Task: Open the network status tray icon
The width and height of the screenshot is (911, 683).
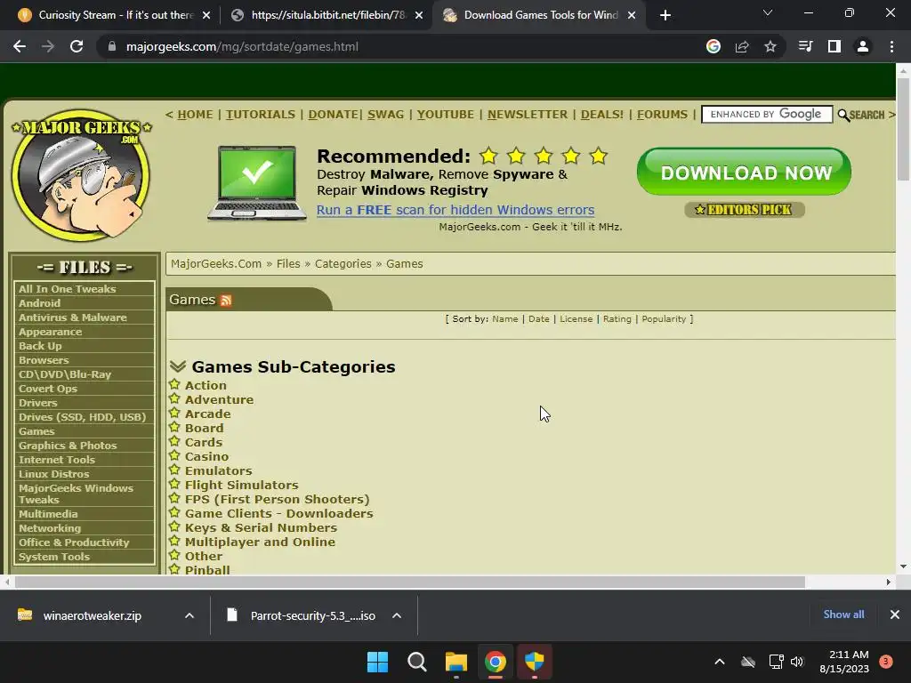Action: coord(776,662)
